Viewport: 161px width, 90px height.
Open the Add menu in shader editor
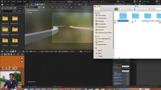(52, 51)
